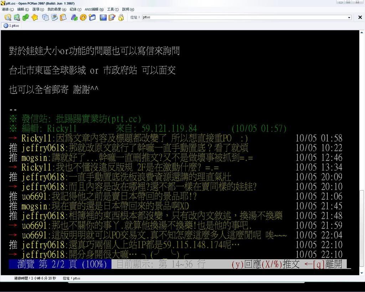Click in the 位址 address input field
The image size is (365, 292).
(x=242, y=17)
